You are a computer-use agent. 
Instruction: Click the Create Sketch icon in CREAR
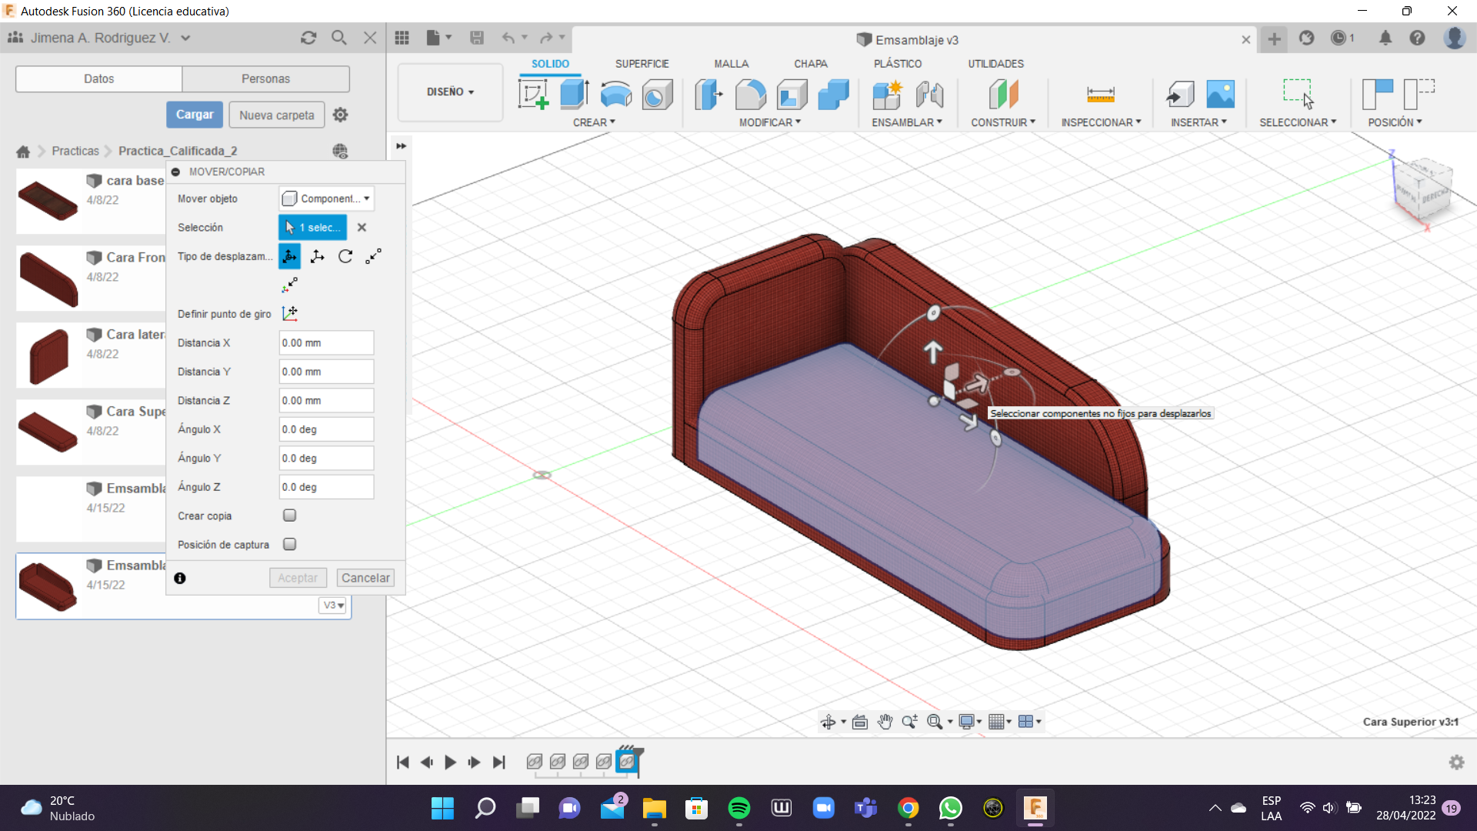[533, 95]
